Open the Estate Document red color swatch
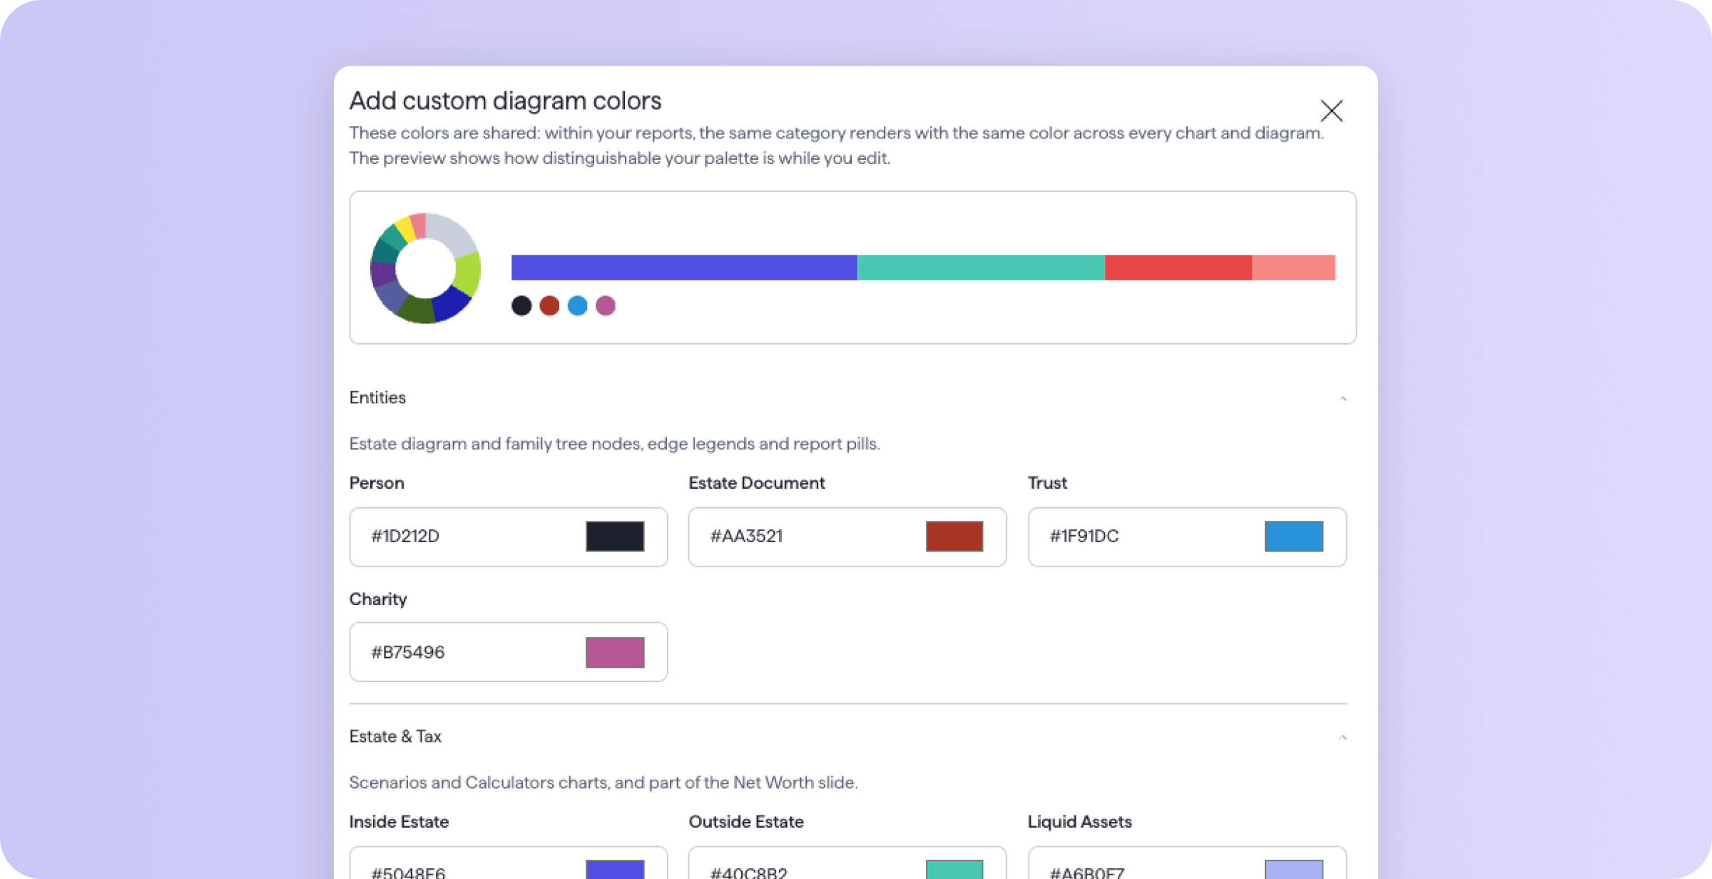The width and height of the screenshot is (1712, 879). [x=954, y=537]
